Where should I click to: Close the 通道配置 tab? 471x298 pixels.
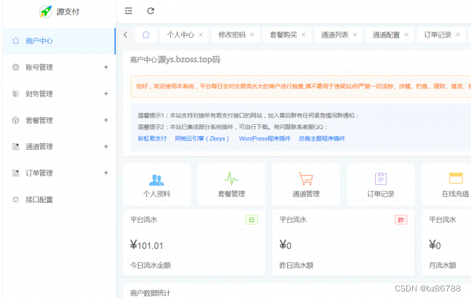(406, 35)
